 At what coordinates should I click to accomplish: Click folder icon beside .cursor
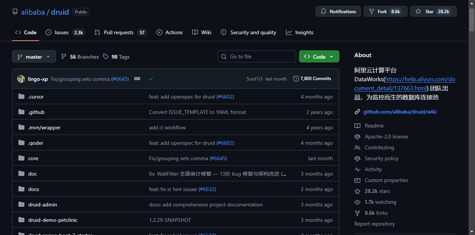click(x=21, y=97)
